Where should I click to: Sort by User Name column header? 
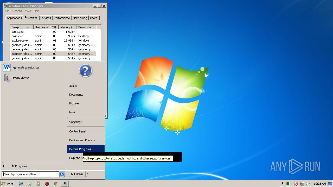point(42,27)
